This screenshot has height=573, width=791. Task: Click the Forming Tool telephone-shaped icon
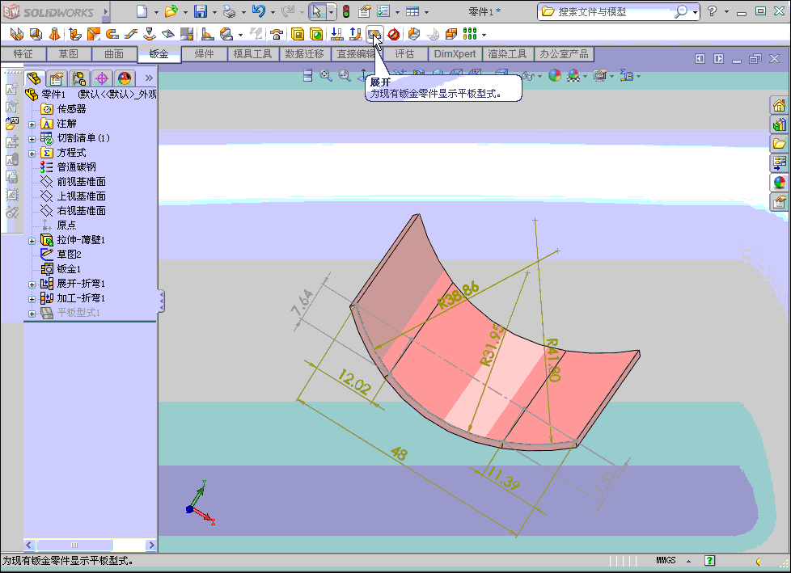(277, 34)
